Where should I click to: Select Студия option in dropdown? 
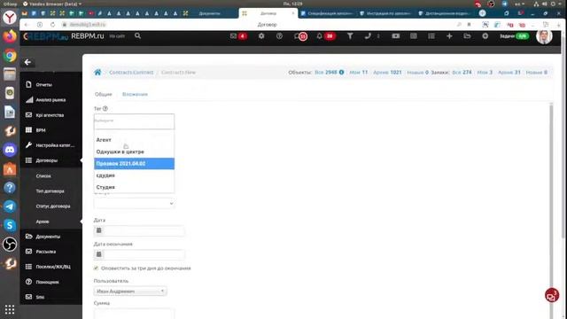[134, 187]
